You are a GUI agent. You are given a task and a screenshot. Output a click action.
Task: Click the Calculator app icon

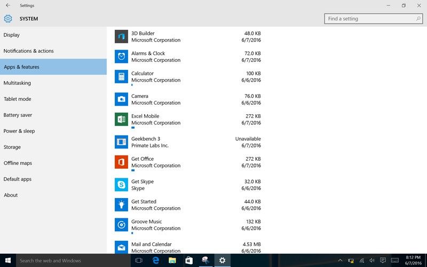(x=121, y=76)
